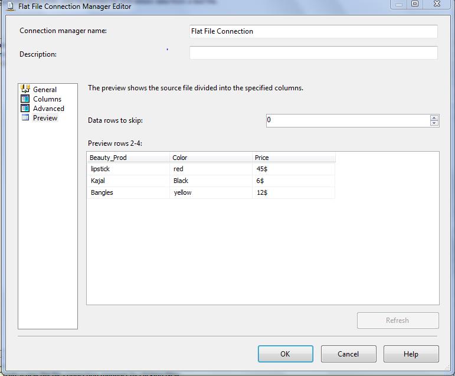Screen dimensions: 455x376
Task: Cancel the connection manager dialog
Action: click(x=348, y=354)
